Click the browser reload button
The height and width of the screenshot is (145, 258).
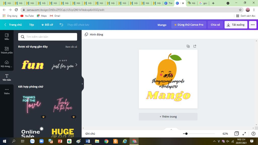(16, 10)
